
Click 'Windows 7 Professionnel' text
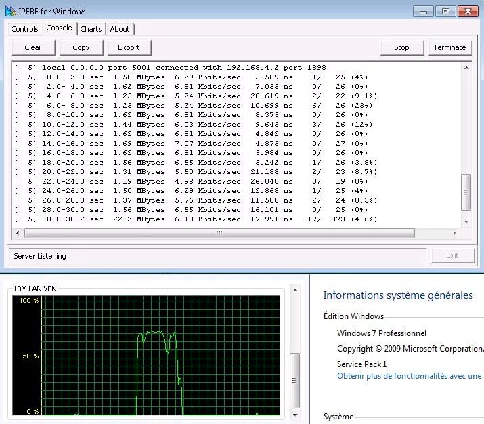coord(382,333)
